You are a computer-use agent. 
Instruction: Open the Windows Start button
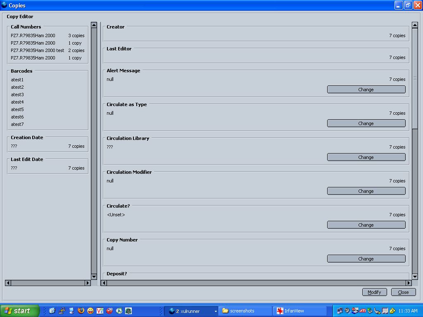point(19,311)
